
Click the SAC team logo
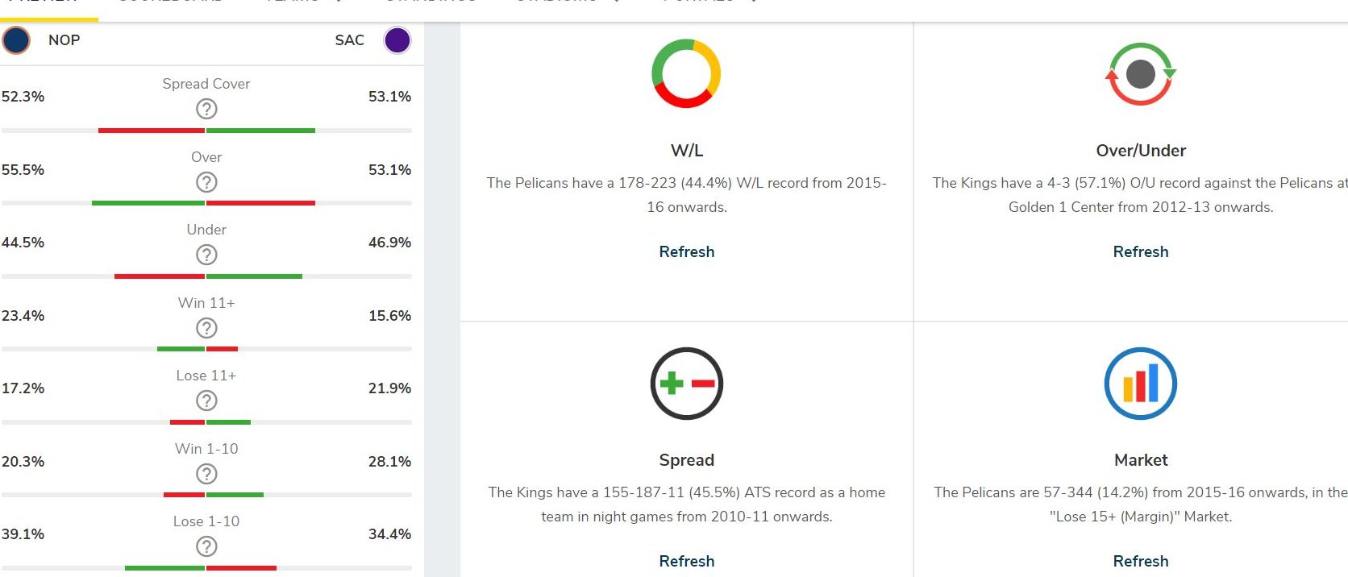pyautogui.click(x=397, y=40)
